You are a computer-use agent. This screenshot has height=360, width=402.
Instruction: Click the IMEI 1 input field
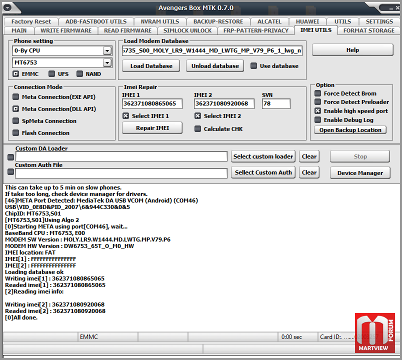[x=152, y=104]
